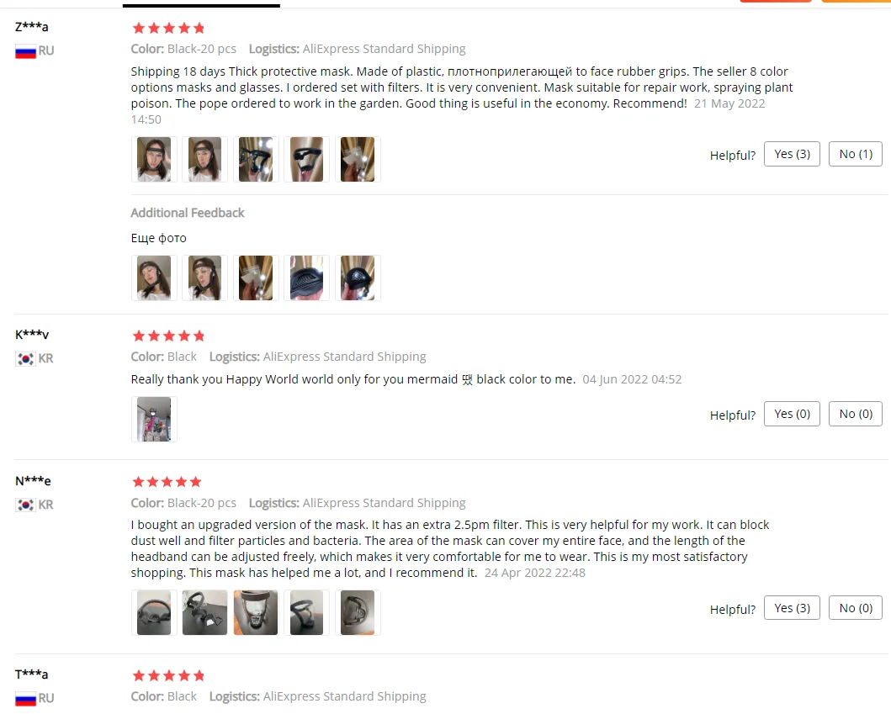Image resolution: width=891 pixels, height=714 pixels.
Task: Vote No (1) on Z***a's review
Action: coord(855,154)
